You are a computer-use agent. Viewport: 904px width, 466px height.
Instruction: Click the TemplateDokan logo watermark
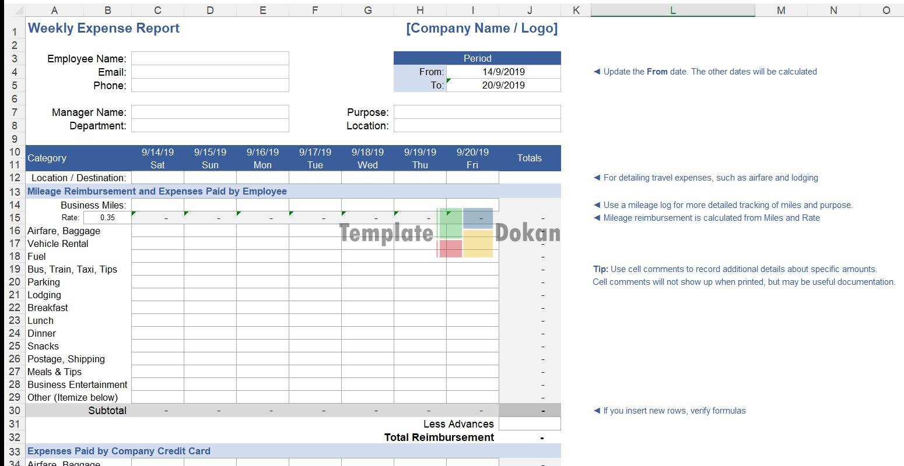pyautogui.click(x=450, y=233)
